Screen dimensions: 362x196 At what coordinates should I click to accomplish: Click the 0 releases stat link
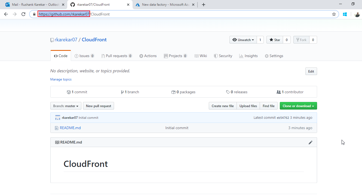pos(237,92)
